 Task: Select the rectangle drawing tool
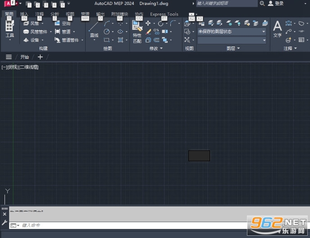(107, 40)
